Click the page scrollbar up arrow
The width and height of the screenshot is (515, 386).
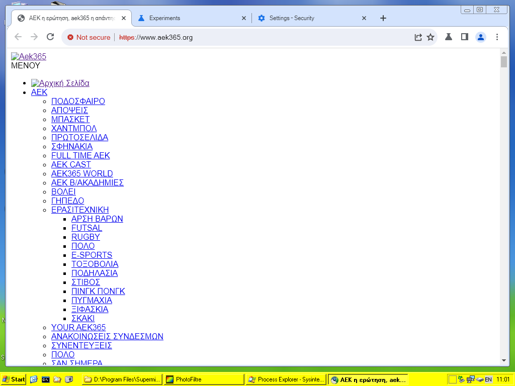click(x=504, y=53)
